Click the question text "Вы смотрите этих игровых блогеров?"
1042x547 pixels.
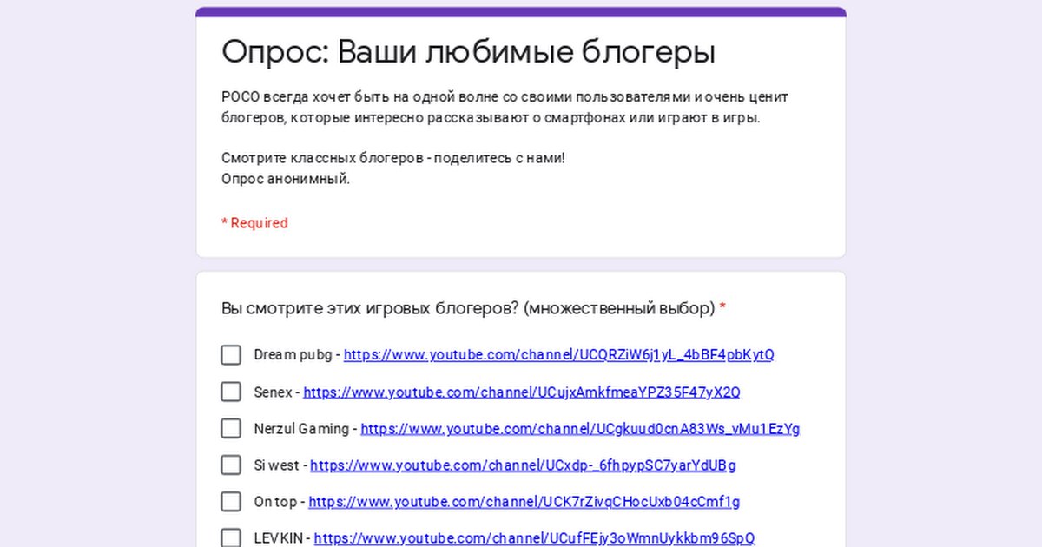pyautogui.click(x=371, y=308)
